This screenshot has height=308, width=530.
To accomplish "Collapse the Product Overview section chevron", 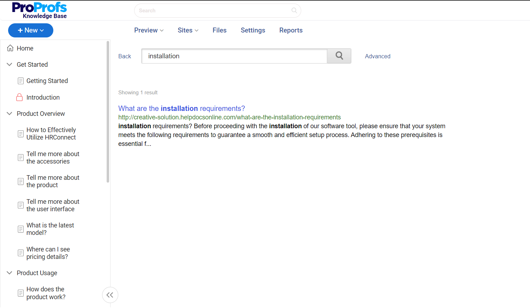I will [10, 113].
